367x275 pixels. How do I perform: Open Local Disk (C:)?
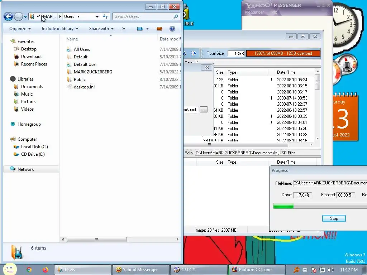34,146
